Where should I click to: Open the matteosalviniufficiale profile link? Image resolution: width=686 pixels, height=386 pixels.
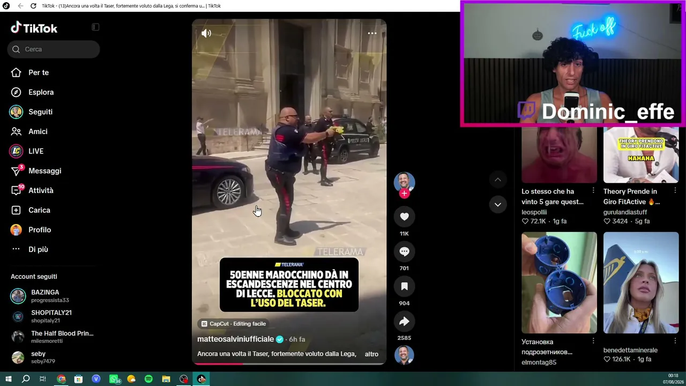click(x=235, y=339)
